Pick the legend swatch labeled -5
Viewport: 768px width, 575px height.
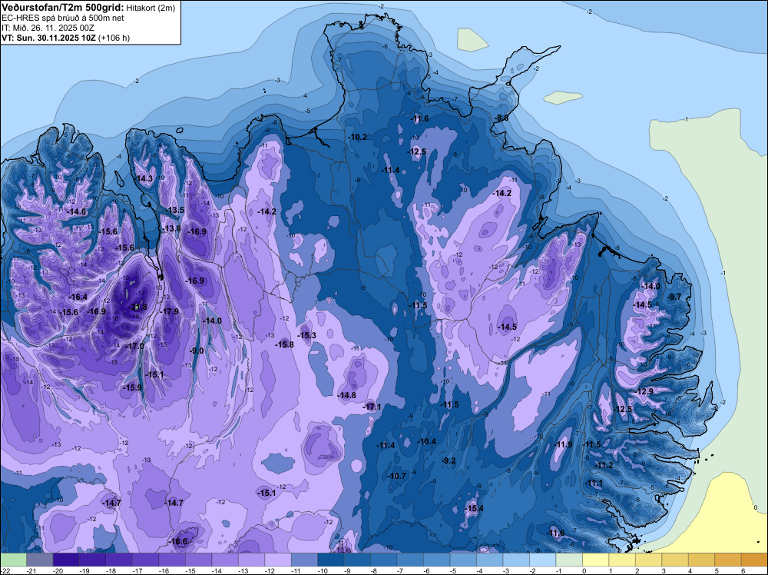[463, 560]
